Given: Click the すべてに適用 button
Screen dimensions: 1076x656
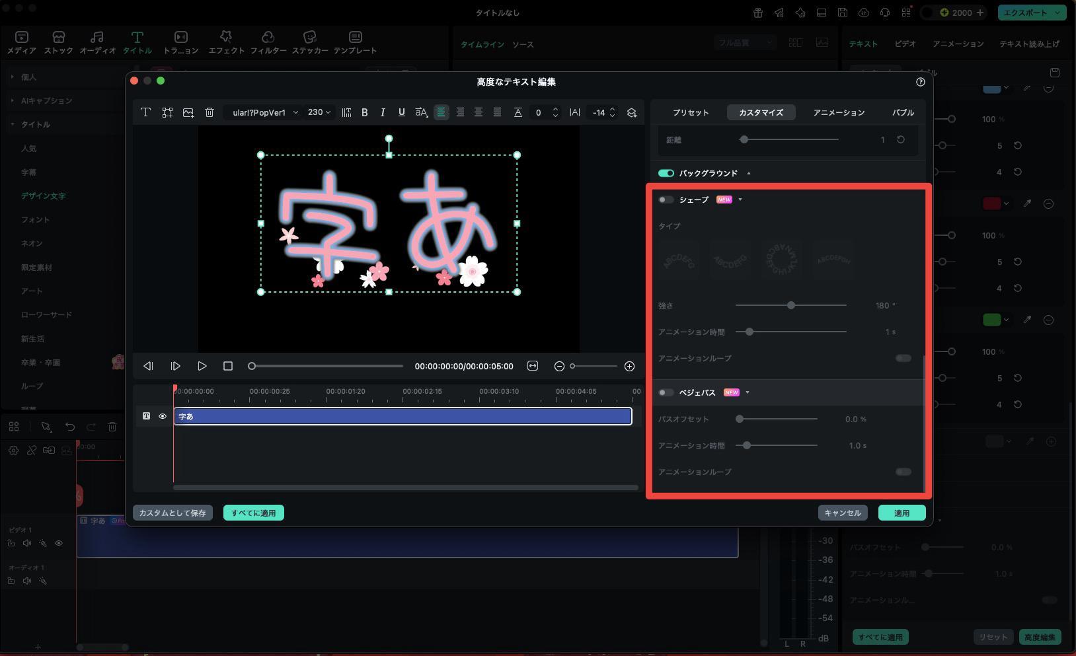Looking at the screenshot, I should click(x=254, y=513).
